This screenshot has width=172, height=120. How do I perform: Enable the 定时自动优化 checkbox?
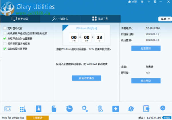(5, 28)
